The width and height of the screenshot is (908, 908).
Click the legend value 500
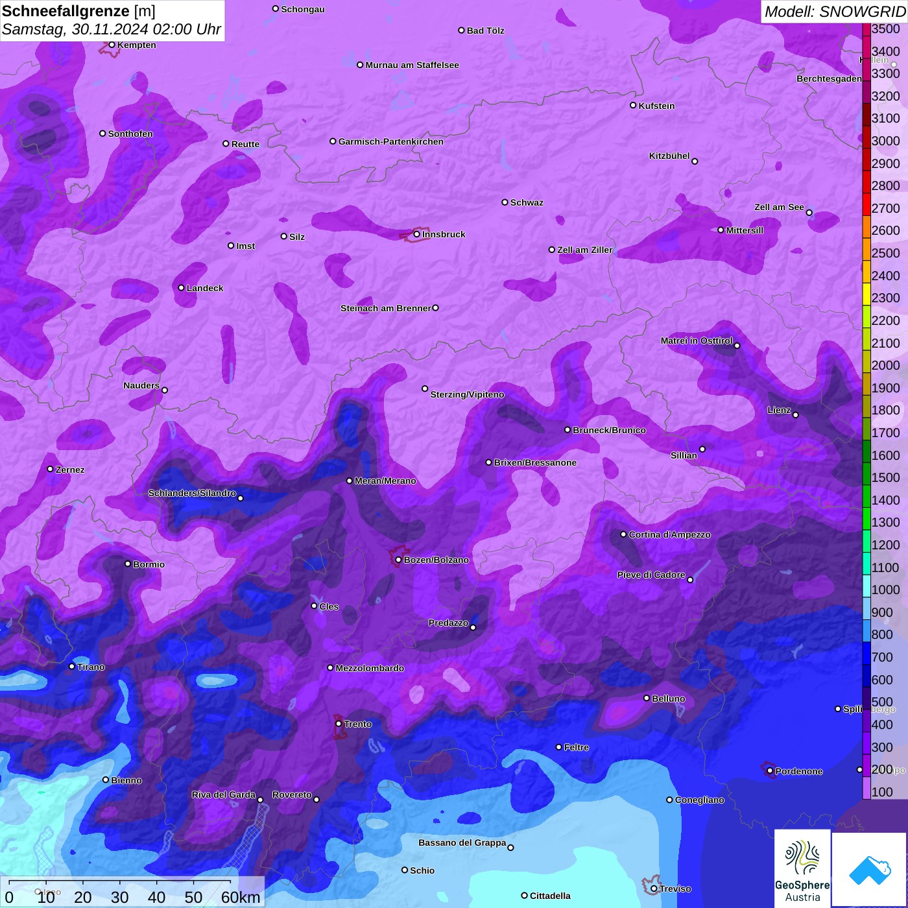pos(882,702)
